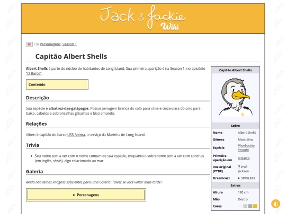Open Phoebastria irrorata species link
This screenshot has height=214, width=286.
[x=246, y=147]
